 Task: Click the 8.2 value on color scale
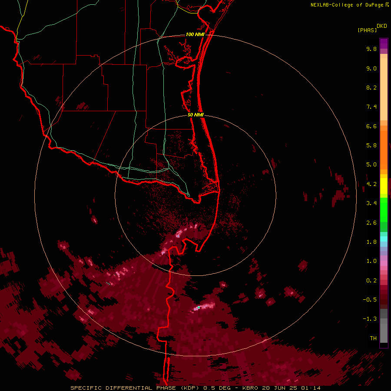(371, 87)
